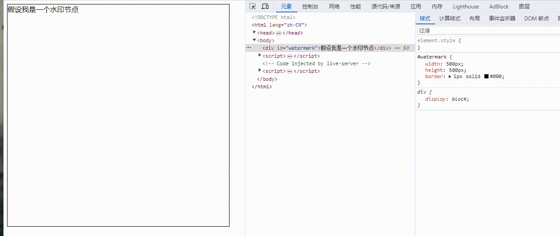This screenshot has height=236, width=560.
Task: Switch to the 性能 tab
Action: pyautogui.click(x=355, y=7)
